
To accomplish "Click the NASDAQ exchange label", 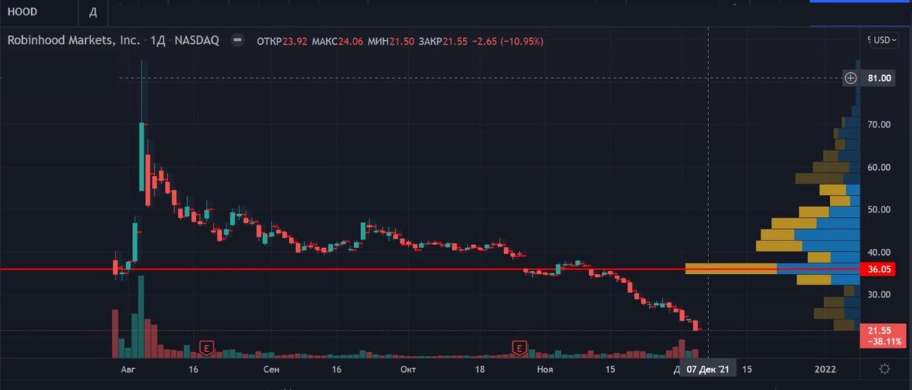I will click(x=197, y=41).
